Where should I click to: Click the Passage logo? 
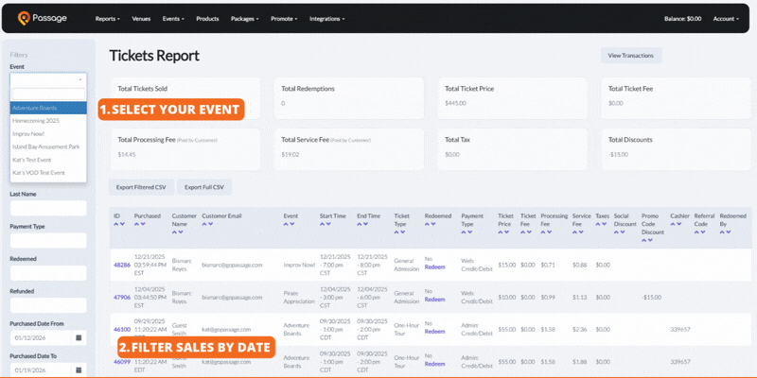click(x=43, y=18)
